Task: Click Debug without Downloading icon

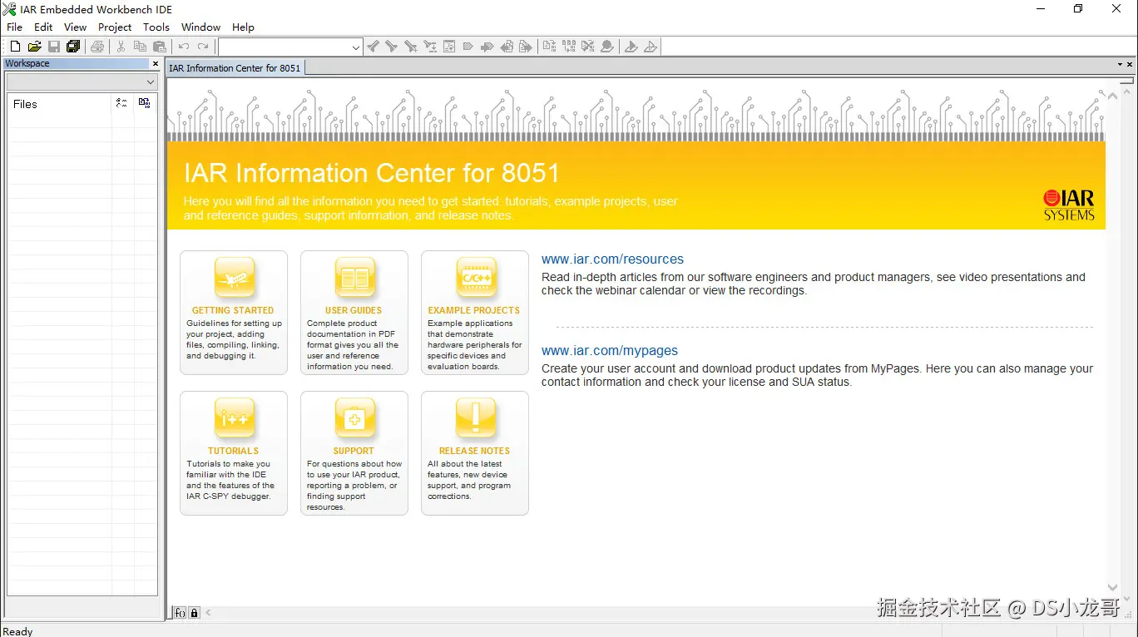Action: pos(651,47)
